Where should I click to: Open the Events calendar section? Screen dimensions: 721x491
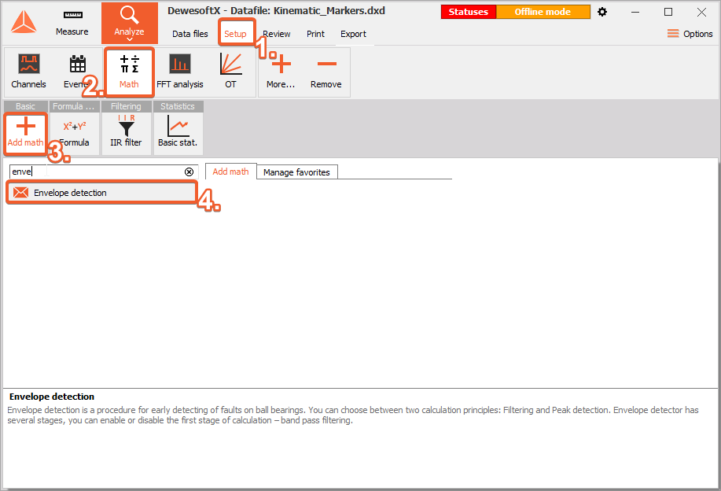76,72
